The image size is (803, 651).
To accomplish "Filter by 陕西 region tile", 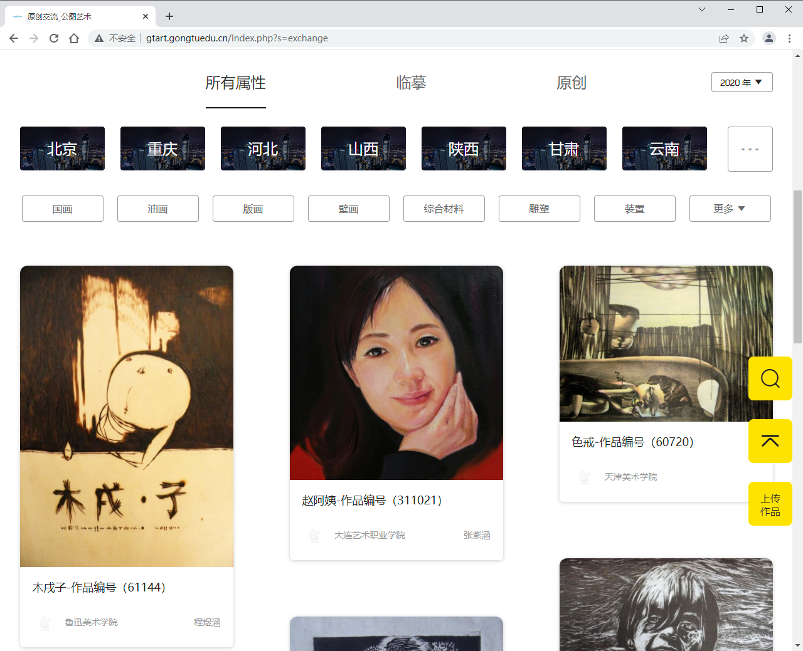I will coord(464,148).
